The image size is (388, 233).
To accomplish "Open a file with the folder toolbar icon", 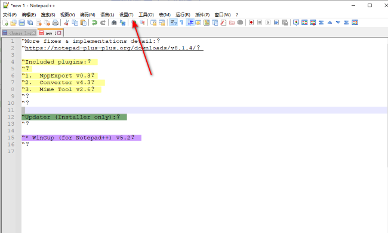I will click(x=14, y=23).
